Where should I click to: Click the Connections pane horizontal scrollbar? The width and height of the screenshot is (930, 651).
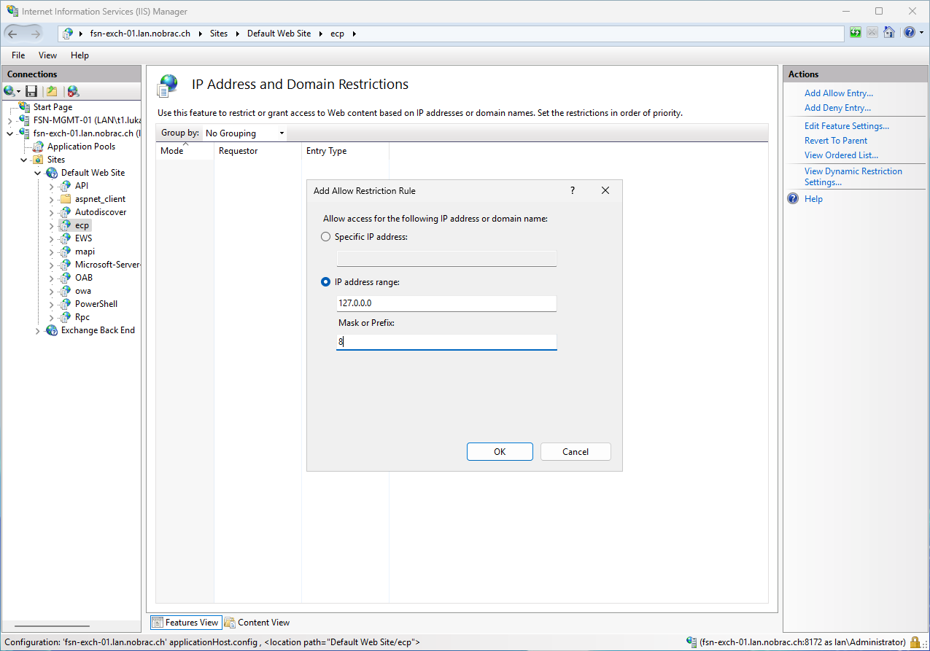tap(51, 626)
